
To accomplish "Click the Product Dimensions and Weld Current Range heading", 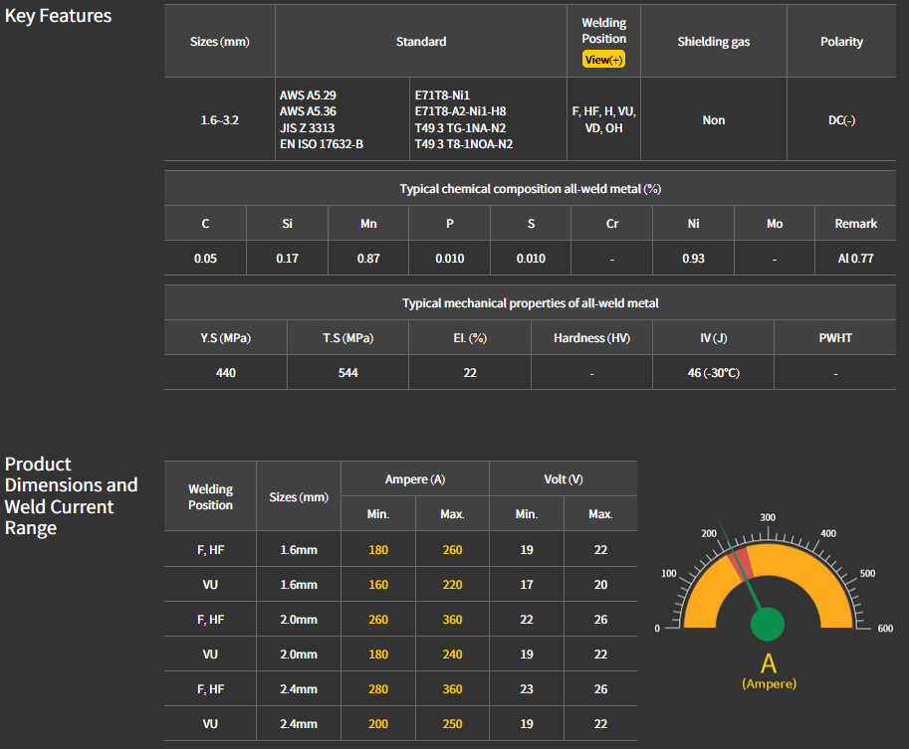I will click(71, 495).
